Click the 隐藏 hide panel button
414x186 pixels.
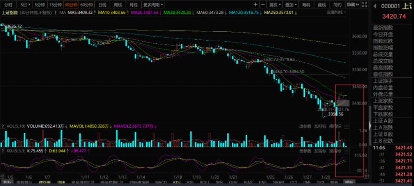coord(353,5)
